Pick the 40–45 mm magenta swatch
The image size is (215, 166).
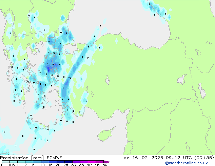click(x=92, y=162)
